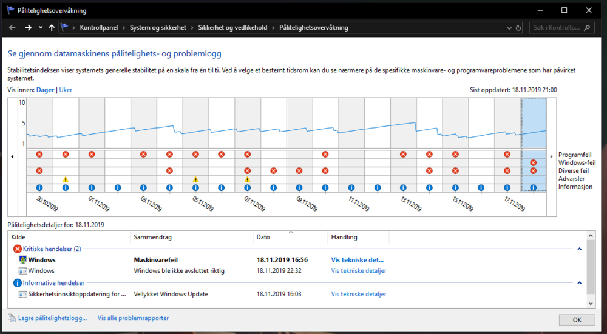
Task: Open the recent locations dropdown arrow
Action: tap(41, 28)
